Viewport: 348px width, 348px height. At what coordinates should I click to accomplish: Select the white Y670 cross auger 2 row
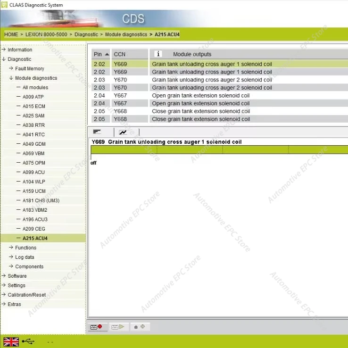(x=220, y=80)
